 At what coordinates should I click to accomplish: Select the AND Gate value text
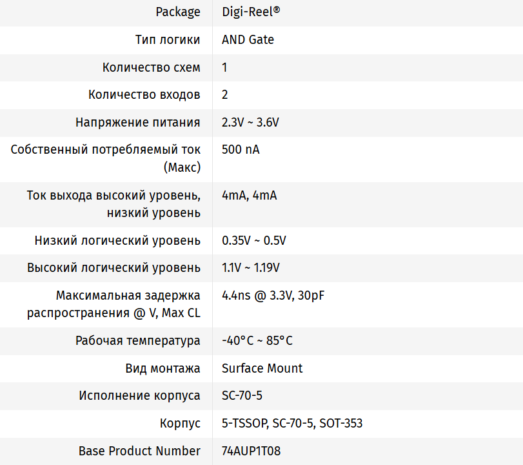coord(248,40)
